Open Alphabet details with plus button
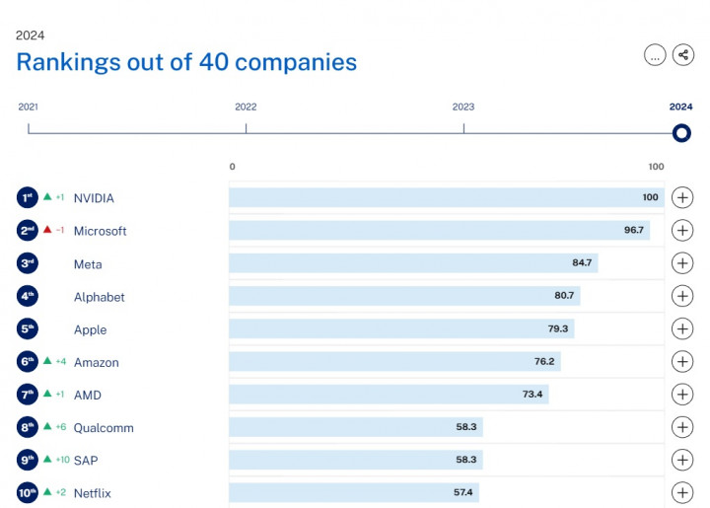Screen dimensions: 710x508 [681, 296]
